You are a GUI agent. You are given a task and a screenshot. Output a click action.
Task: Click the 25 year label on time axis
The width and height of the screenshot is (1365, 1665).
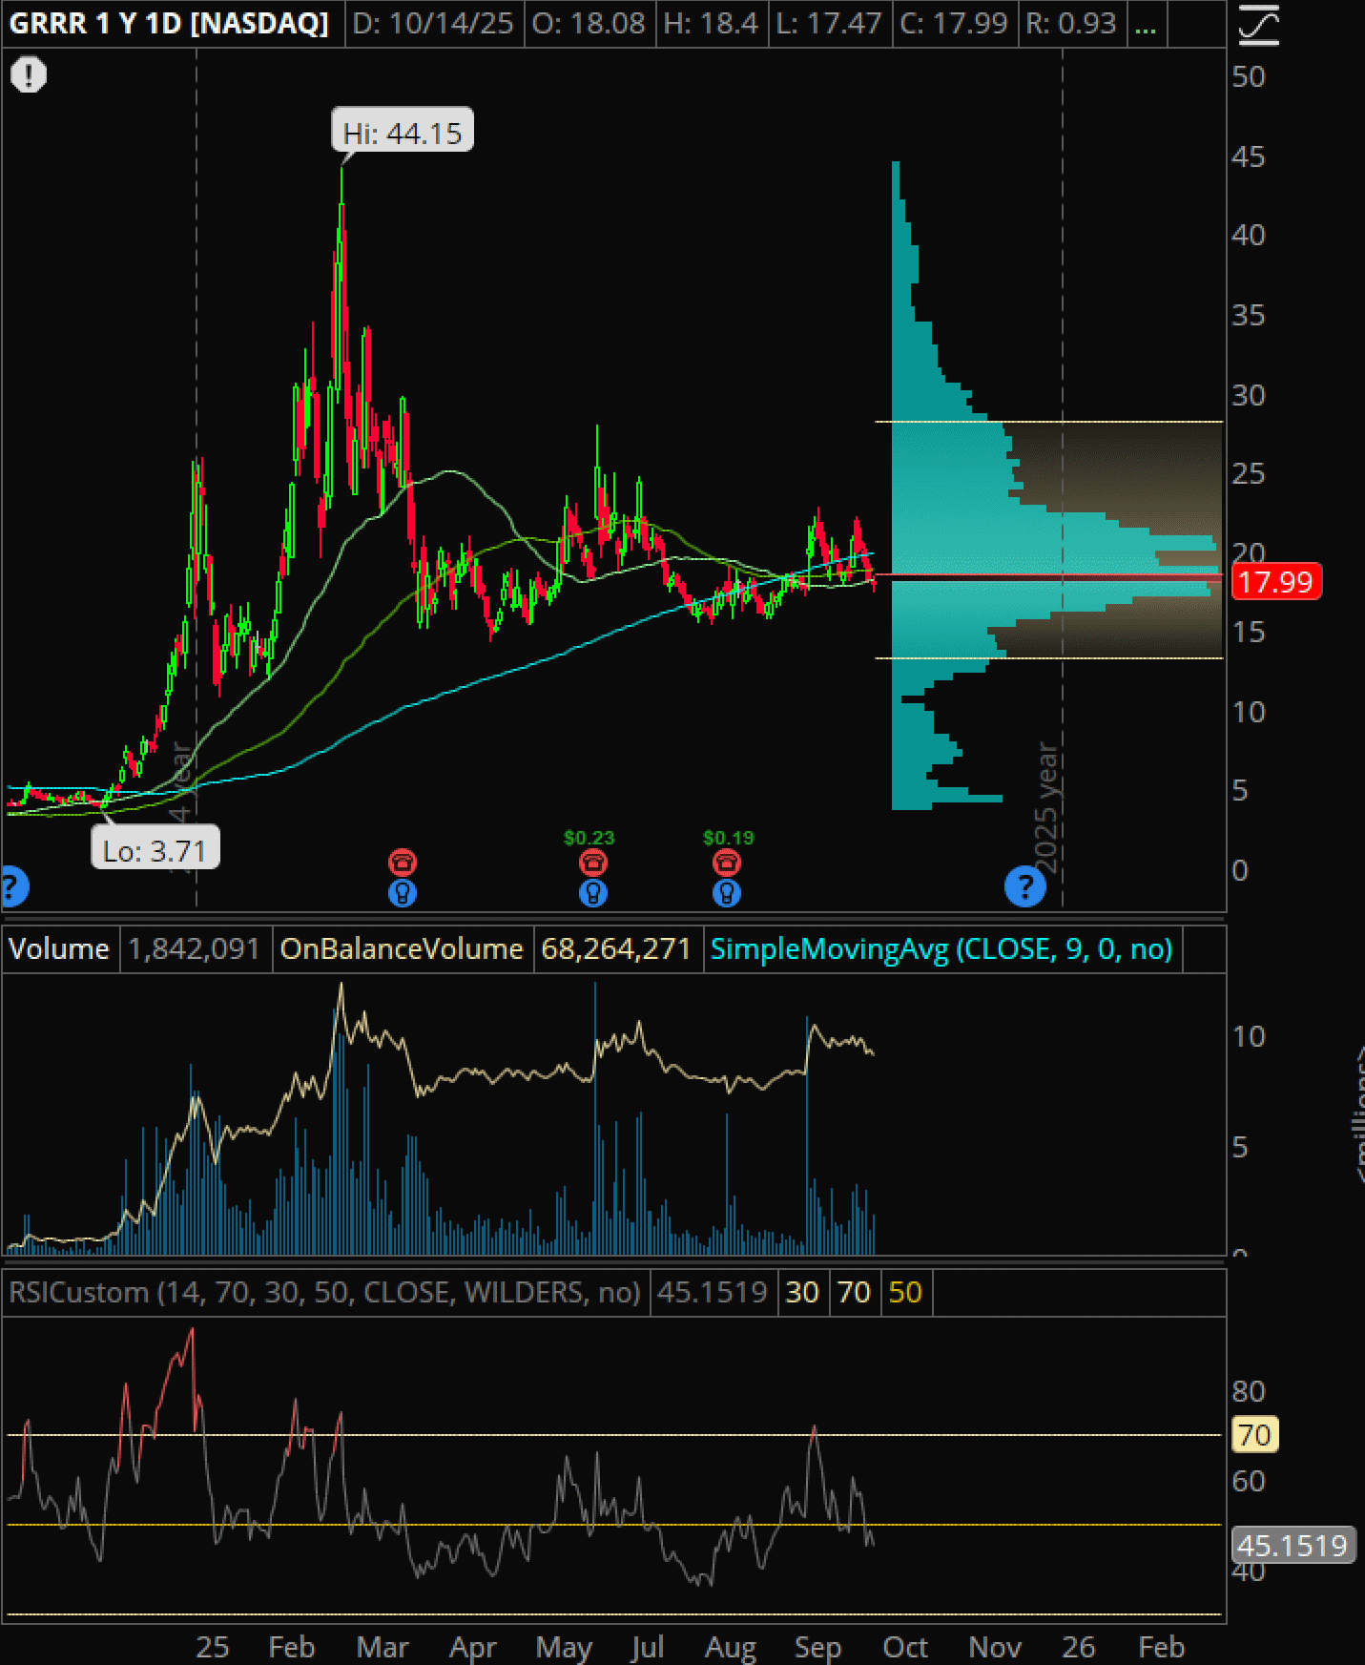point(213,1647)
